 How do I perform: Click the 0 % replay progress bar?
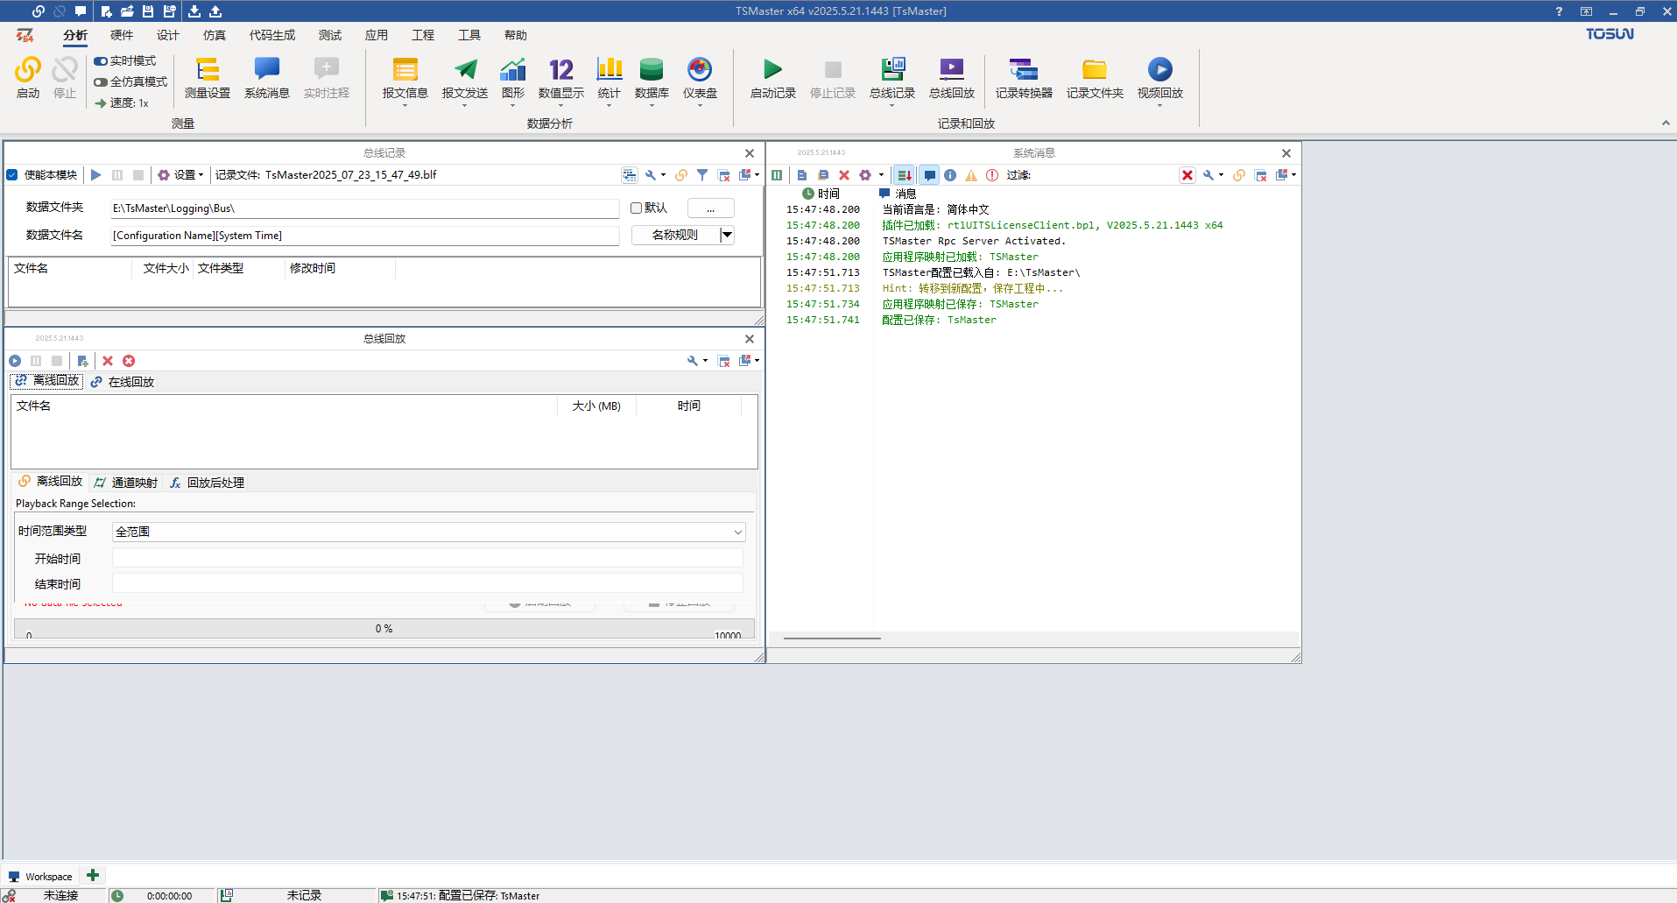click(384, 629)
